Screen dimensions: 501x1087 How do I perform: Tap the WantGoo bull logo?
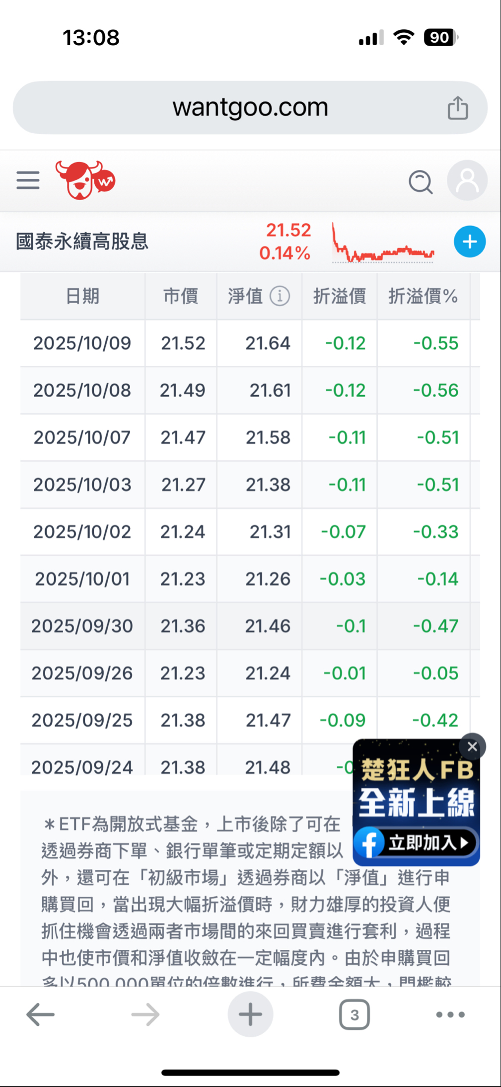coord(85,180)
